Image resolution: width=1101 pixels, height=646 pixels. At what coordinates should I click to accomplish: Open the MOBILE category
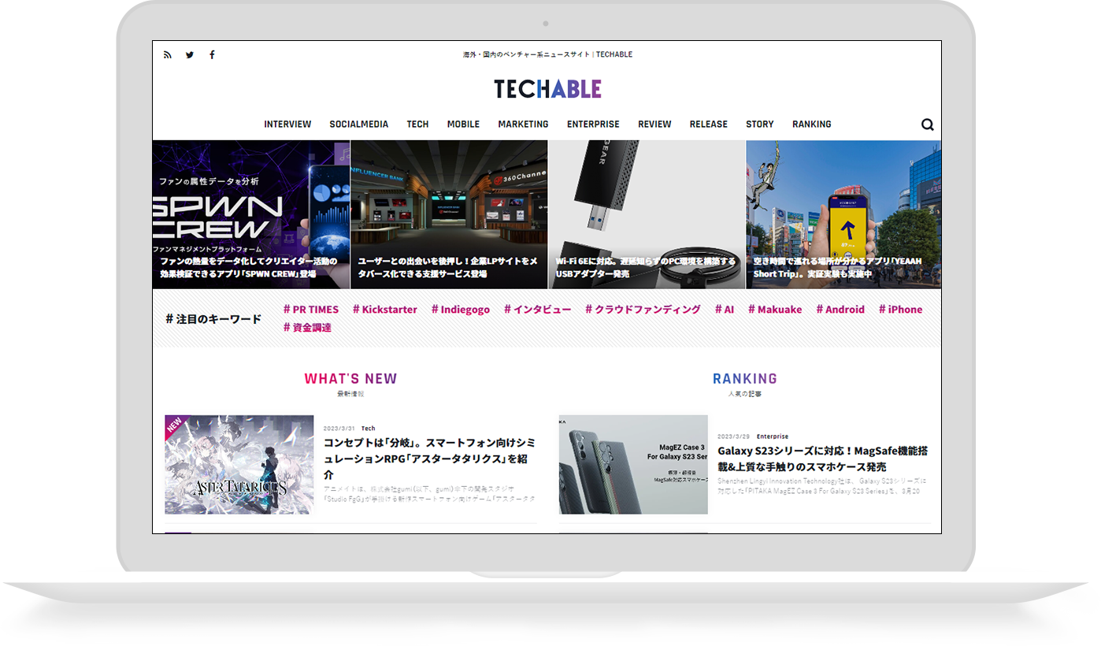[x=463, y=124]
